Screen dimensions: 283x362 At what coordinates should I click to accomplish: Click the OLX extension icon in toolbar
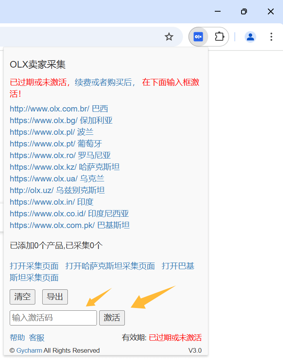point(198,37)
